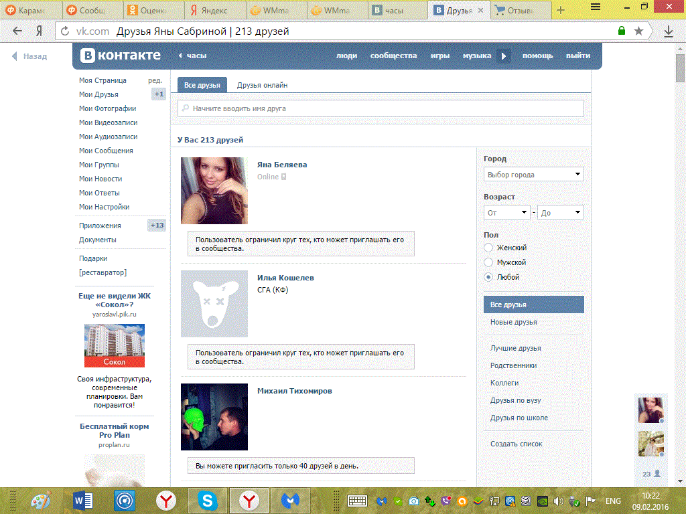Click the 23 online friends counter
This screenshot has height=514, width=686.
(x=651, y=474)
